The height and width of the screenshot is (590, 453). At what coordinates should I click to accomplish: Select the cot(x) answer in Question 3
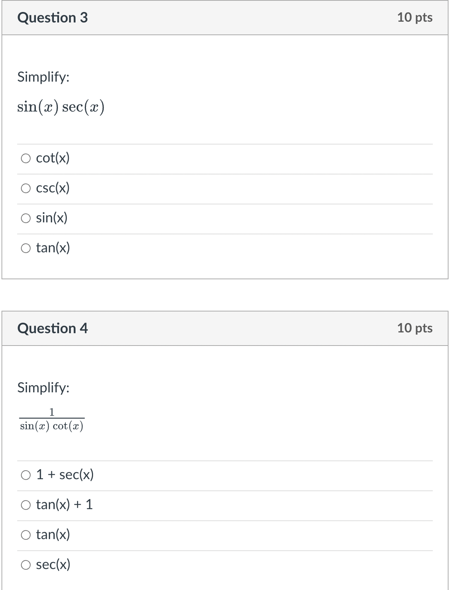click(x=26, y=158)
